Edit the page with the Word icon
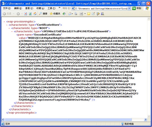Viewport: 152px width, 127px height. (x=81, y=14)
